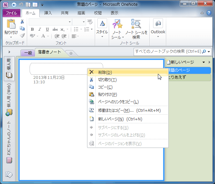Click the bulleted list icon
The height and width of the screenshot is (184, 215).
tap(76, 29)
